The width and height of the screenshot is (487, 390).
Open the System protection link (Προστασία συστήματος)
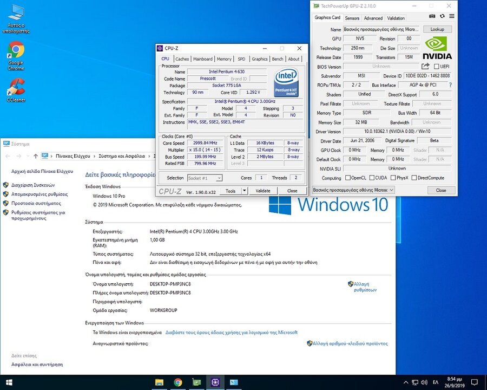point(36,204)
